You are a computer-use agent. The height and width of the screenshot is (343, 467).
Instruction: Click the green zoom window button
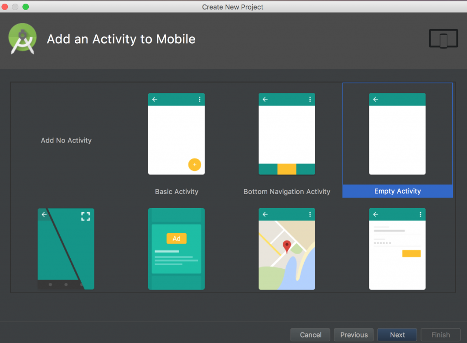pyautogui.click(x=26, y=6)
